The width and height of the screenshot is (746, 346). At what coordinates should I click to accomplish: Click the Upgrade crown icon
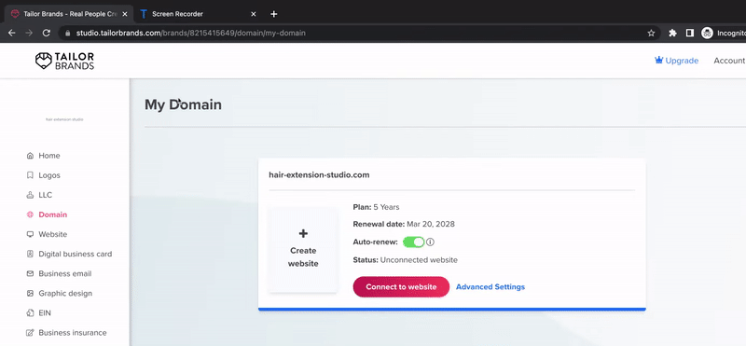pos(659,61)
